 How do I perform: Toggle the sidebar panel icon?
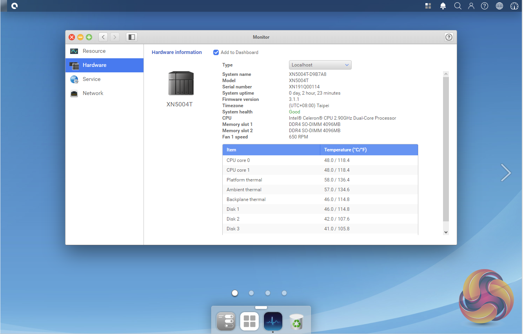[132, 37]
